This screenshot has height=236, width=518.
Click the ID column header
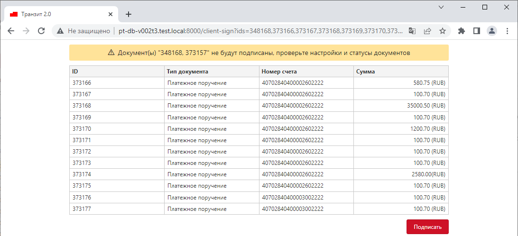coord(117,71)
